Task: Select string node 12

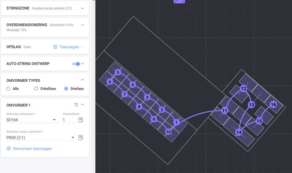Action: [x=243, y=89]
